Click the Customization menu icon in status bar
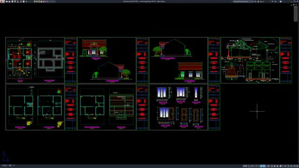 pyautogui.click(x=298, y=166)
